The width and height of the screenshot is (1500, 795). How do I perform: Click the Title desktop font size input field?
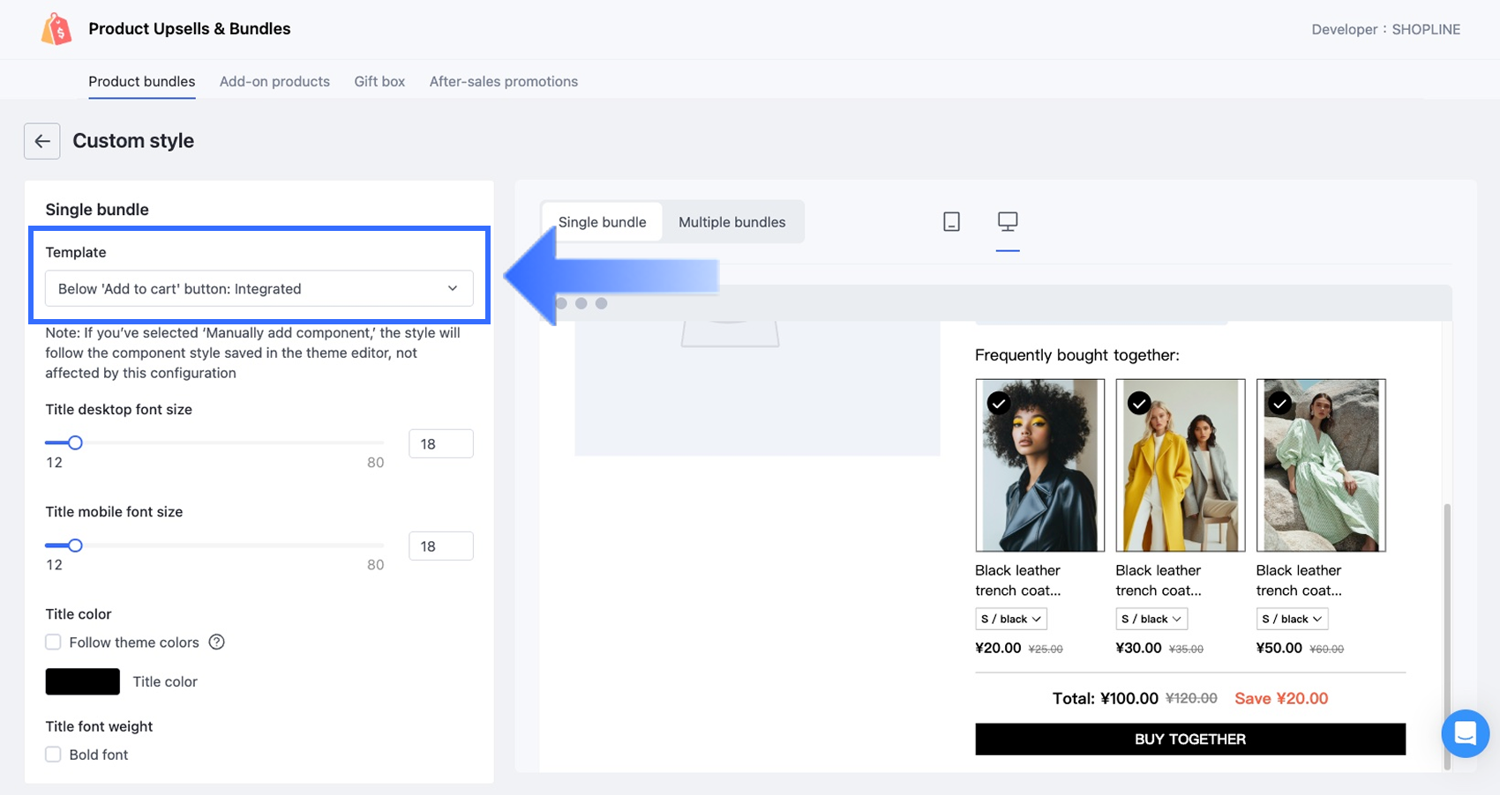tap(440, 444)
